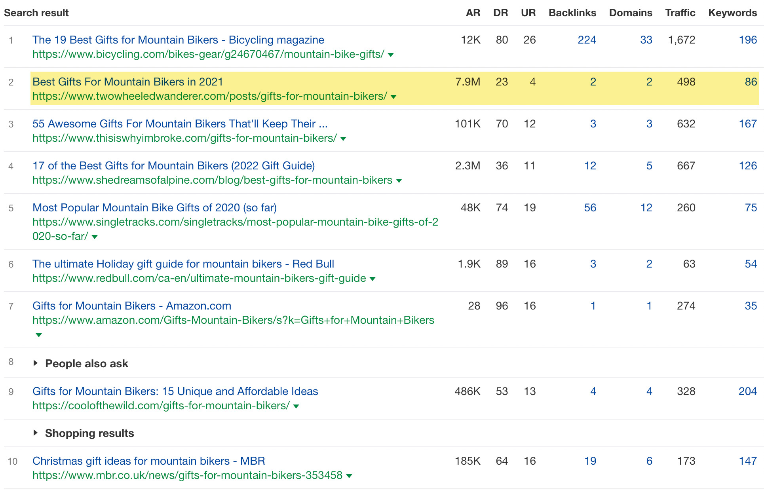Open the Amazon.com gifts search result
764x490 pixels.
[x=131, y=306]
